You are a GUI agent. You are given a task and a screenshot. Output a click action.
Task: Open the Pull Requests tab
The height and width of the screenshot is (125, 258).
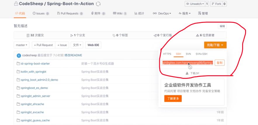70,13
